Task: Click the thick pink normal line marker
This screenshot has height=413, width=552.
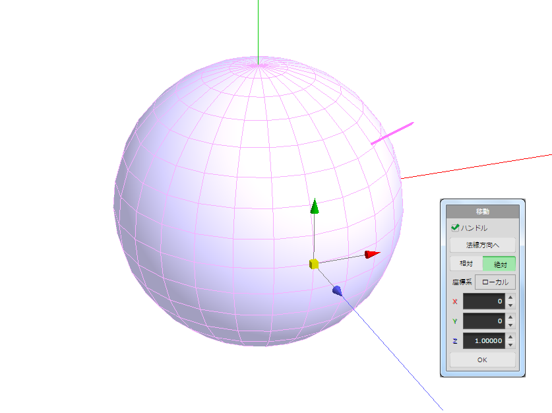Action: pyautogui.click(x=392, y=133)
